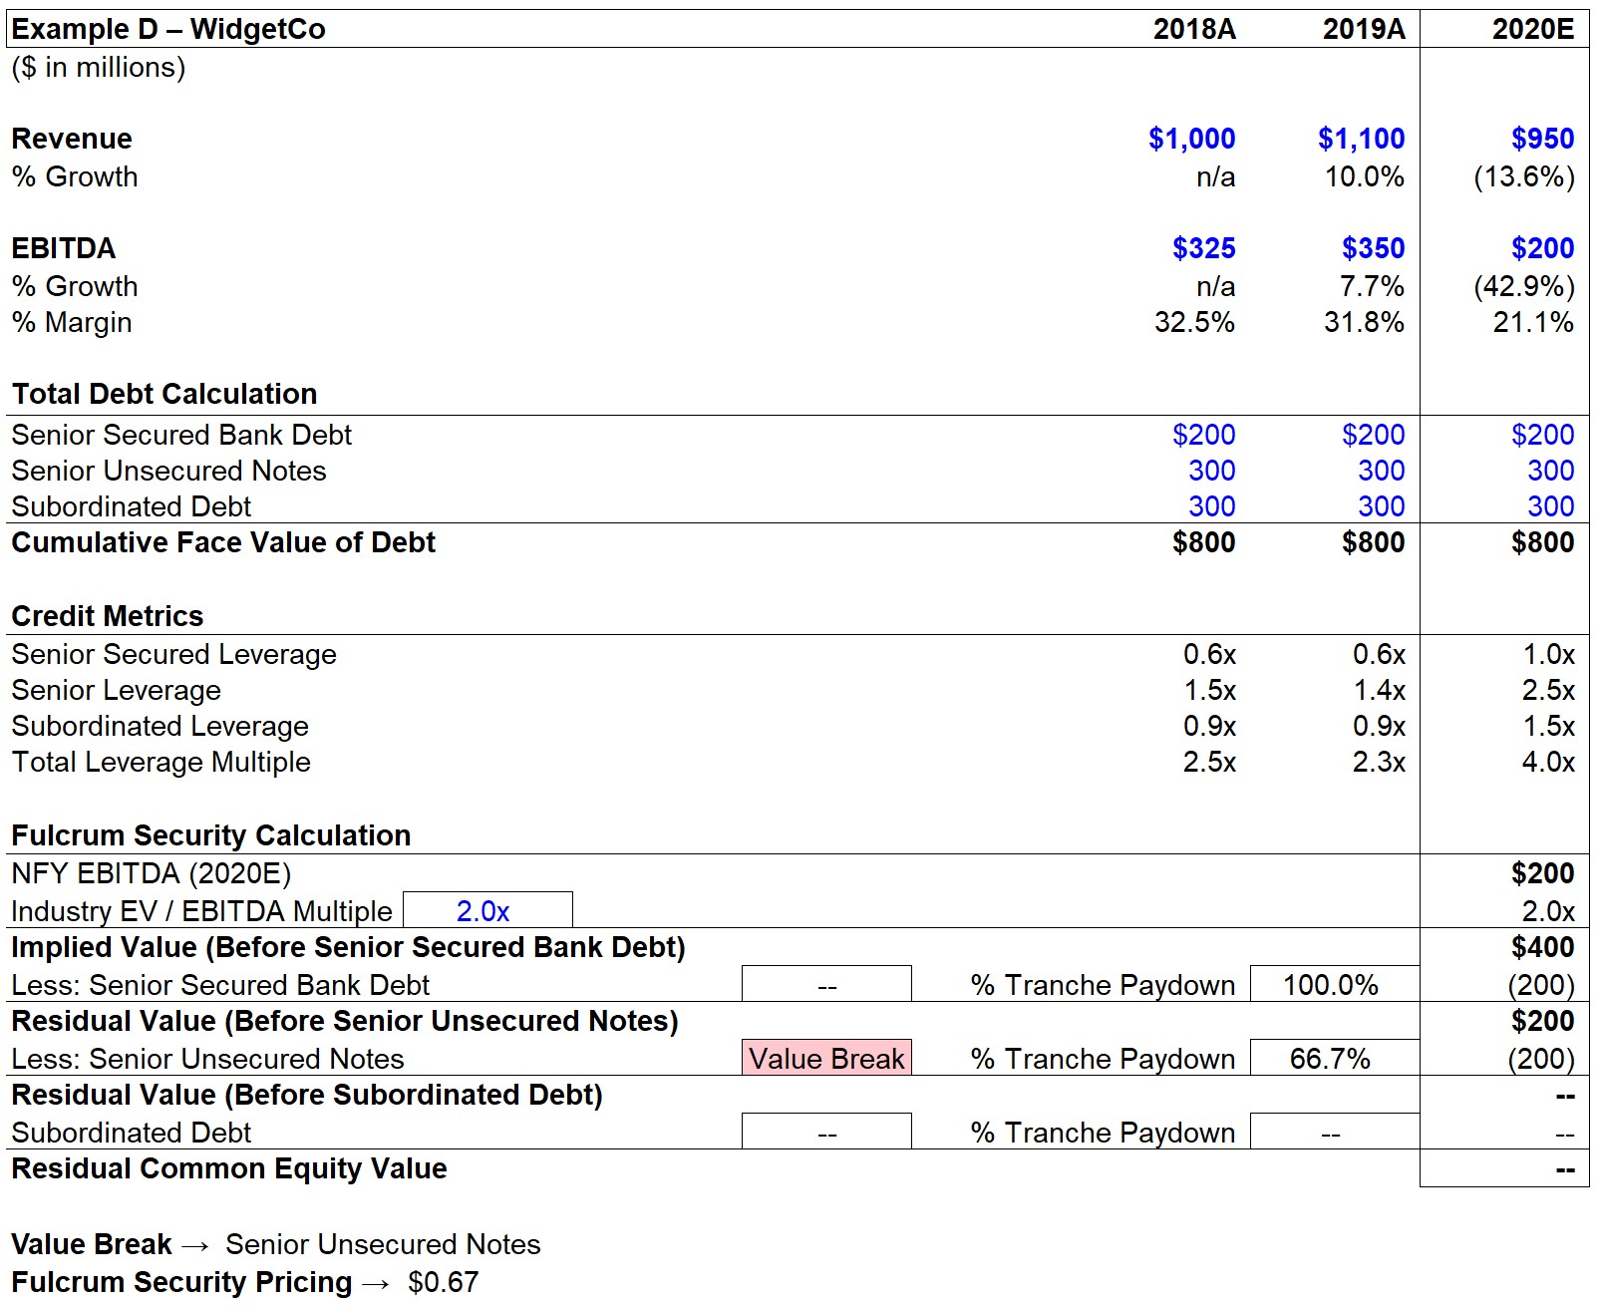Image resolution: width=1597 pixels, height=1308 pixels.
Task: Click the 2020E EBITDA growth (42.9%)
Action: [1524, 286]
